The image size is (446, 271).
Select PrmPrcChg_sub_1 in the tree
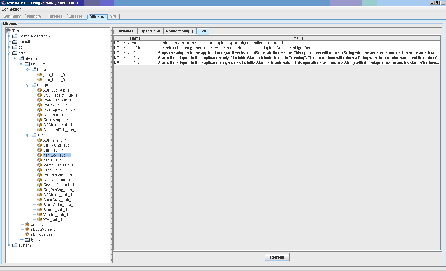pos(59,175)
